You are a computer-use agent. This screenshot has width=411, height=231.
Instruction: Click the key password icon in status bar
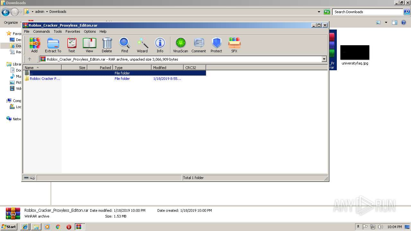(32, 178)
